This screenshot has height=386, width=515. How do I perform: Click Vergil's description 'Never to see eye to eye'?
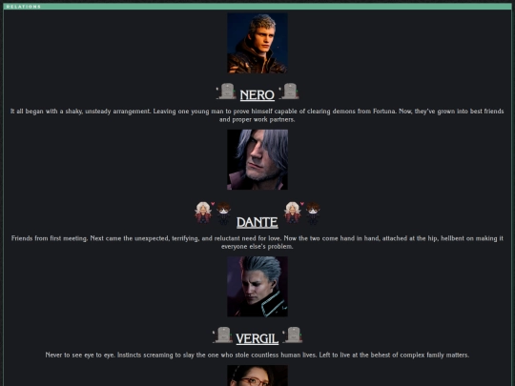point(257,355)
